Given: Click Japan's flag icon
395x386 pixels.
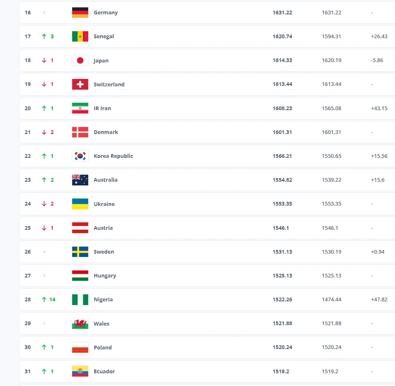Looking at the screenshot, I should pos(80,60).
